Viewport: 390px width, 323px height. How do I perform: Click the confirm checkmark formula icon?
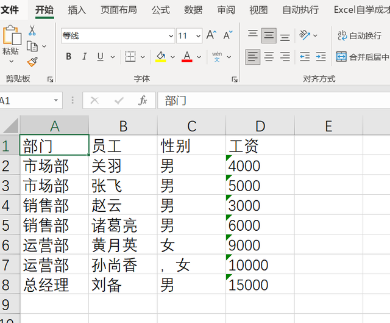coord(119,100)
